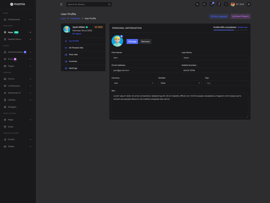Open the Gender dropdown showing Male
The width and height of the screenshot is (270, 203).
[180, 83]
